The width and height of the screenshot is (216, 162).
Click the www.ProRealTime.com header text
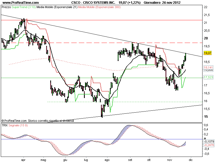21,2
